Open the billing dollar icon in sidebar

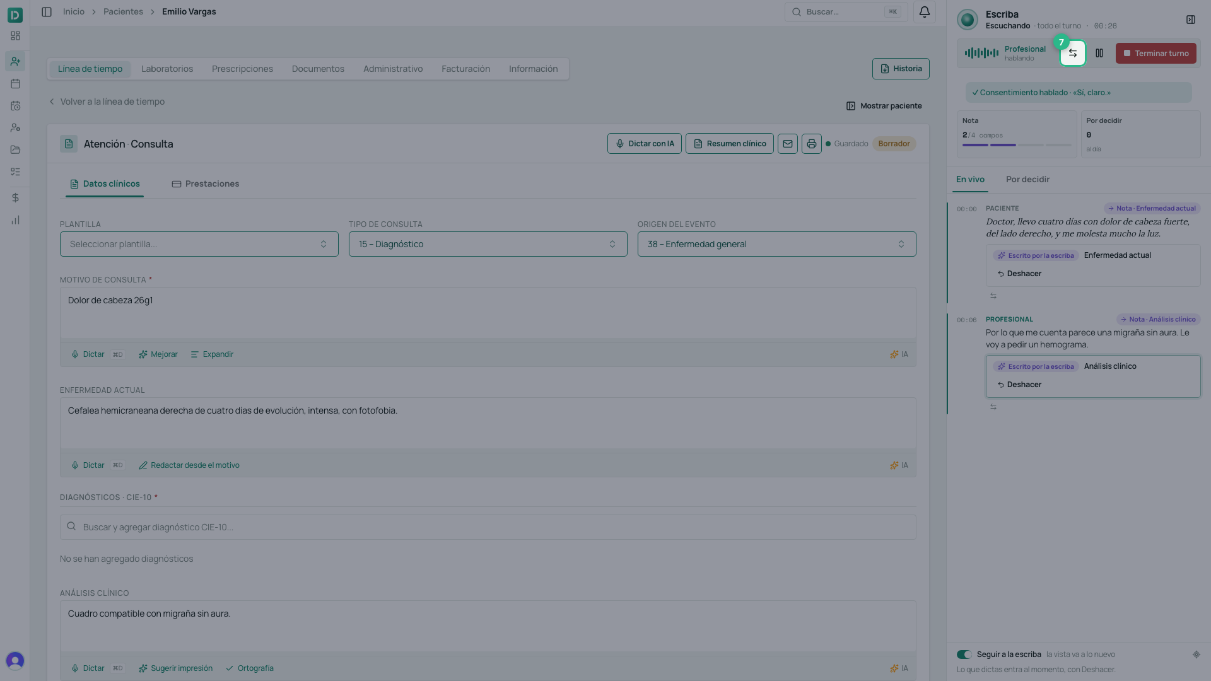coord(15,198)
